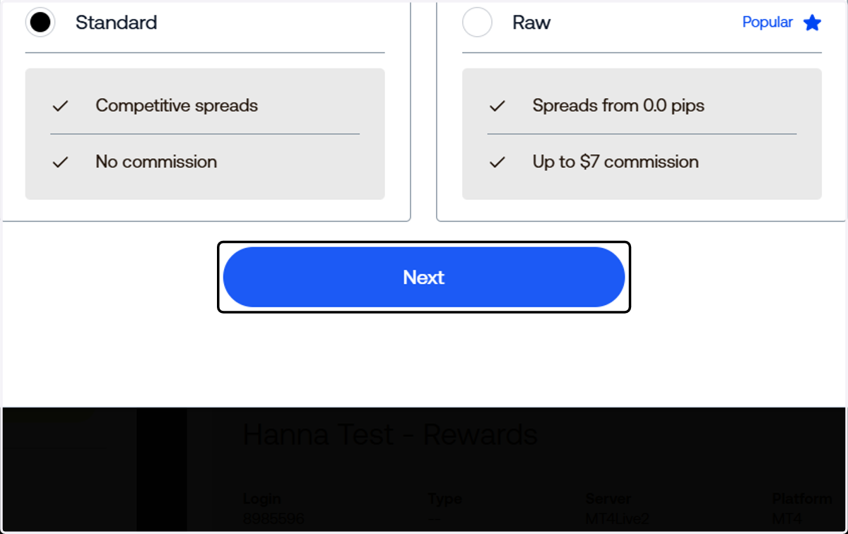Click the dimmed Type field label
This screenshot has height=534, width=848.
(444, 499)
